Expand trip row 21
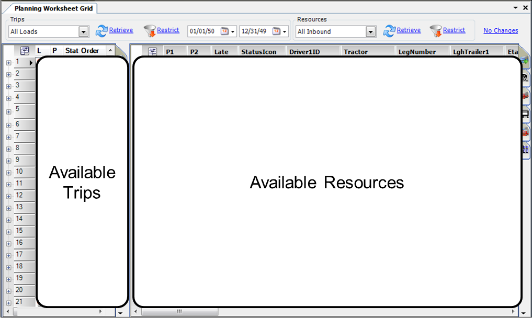The height and width of the screenshot is (318, 532). click(9, 303)
